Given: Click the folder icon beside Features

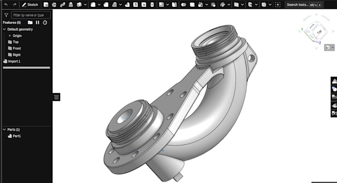Looking at the screenshot, I should pos(30,23).
